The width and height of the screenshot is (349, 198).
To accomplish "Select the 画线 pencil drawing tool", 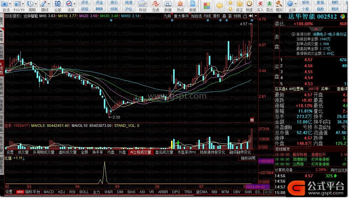I will pyautogui.click(x=44, y=4).
